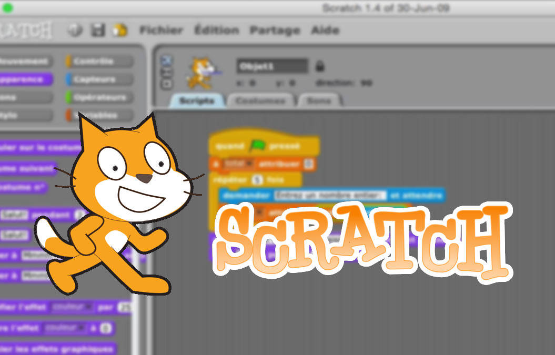Click the 'annuler les effets graphiques' block
The height and width of the screenshot is (355, 555).
click(x=57, y=348)
